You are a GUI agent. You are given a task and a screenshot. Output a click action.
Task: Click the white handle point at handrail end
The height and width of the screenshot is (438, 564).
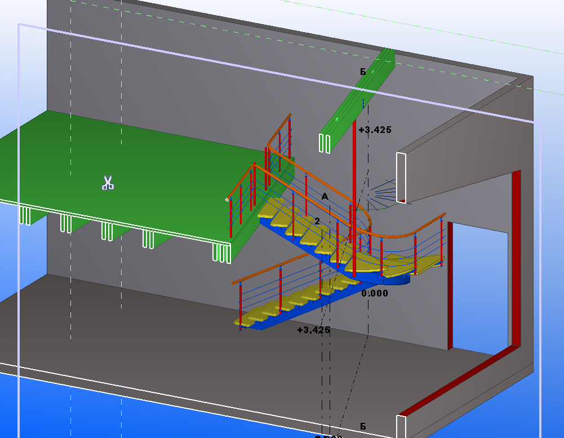[227, 200]
